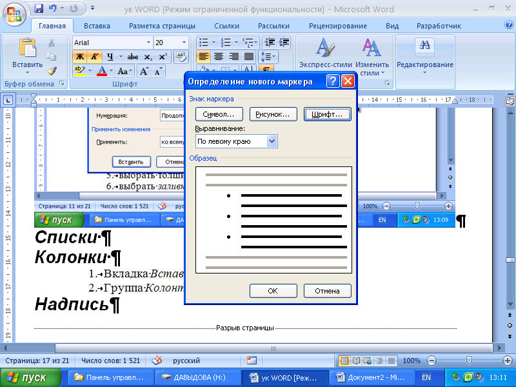
Task: Justify the paragraph text
Action: coord(249,57)
